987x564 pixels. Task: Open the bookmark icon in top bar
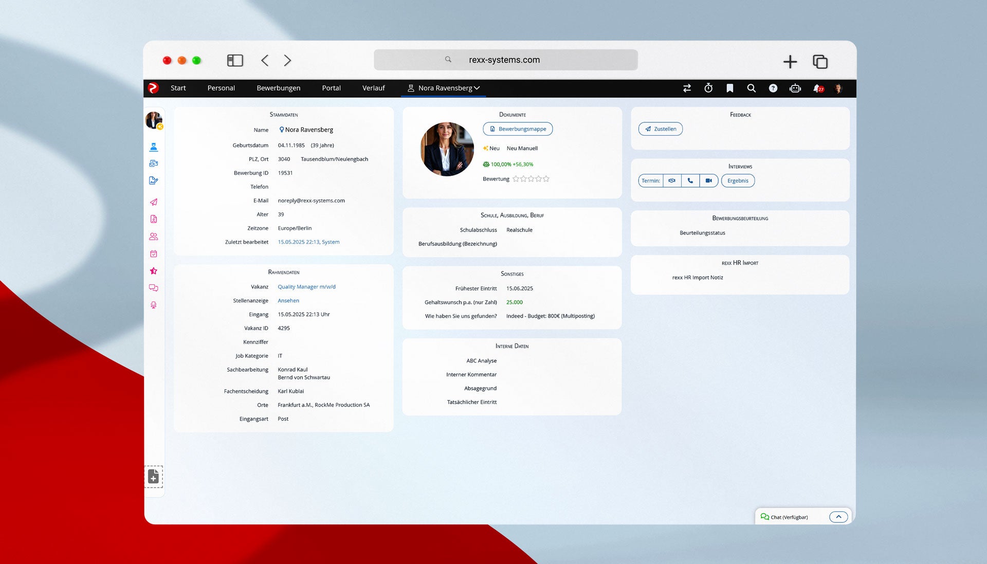tap(729, 88)
